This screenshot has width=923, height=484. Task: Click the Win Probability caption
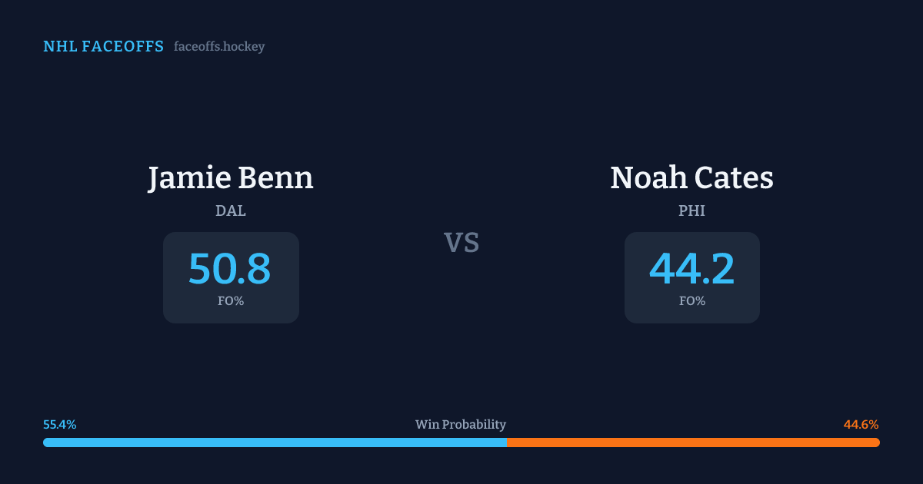pos(461,425)
